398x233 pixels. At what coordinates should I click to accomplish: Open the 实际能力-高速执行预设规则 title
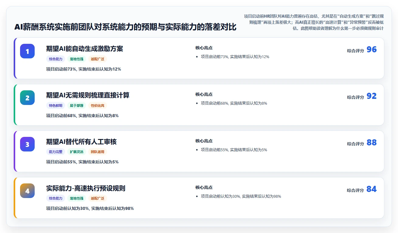pos(86,188)
